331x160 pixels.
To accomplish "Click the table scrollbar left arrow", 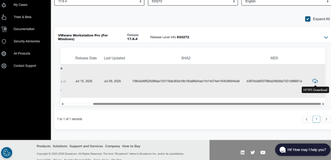I will (x=62, y=104).
